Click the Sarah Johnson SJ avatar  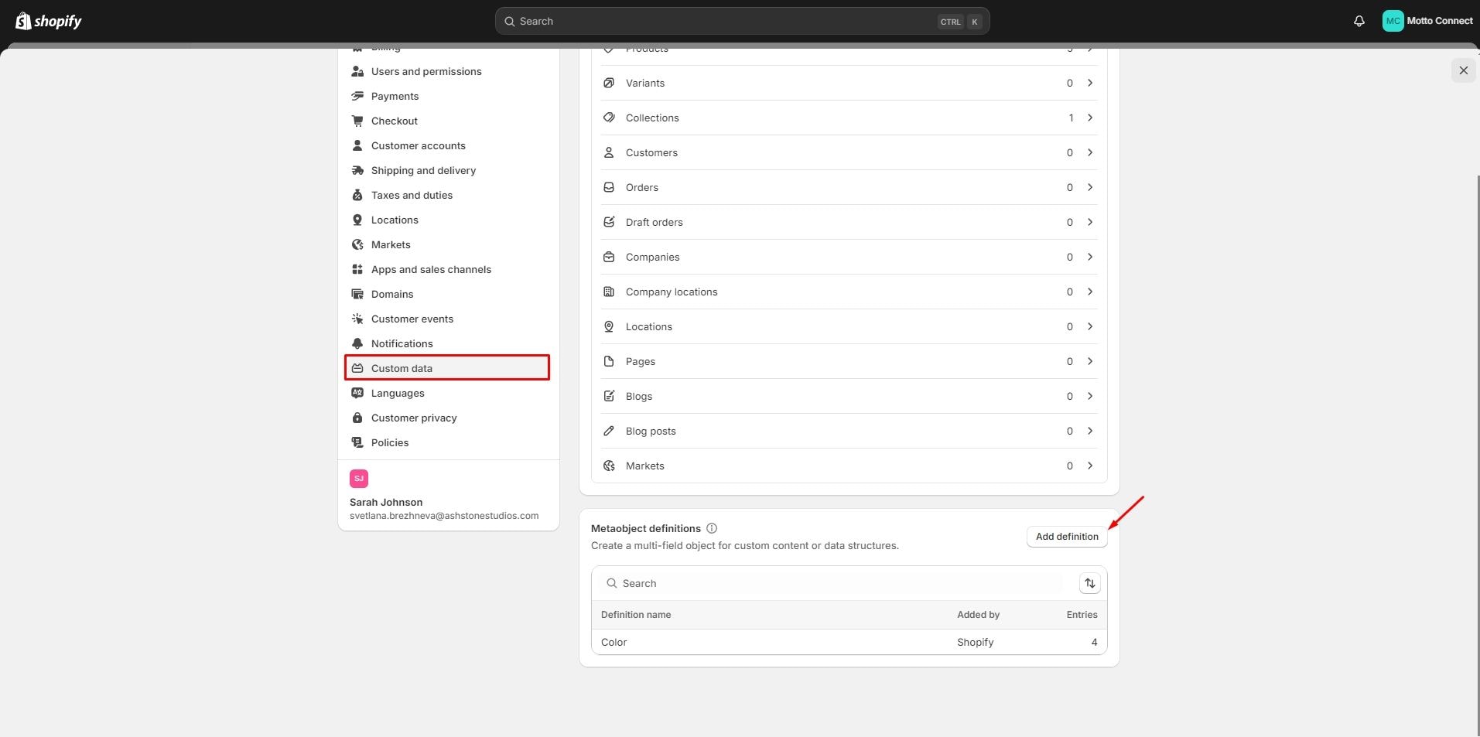(x=359, y=478)
